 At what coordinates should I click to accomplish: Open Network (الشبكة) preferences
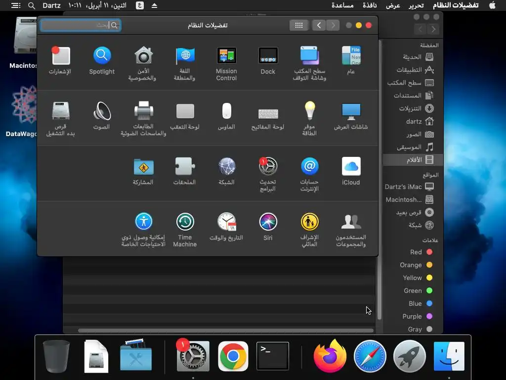(x=226, y=172)
